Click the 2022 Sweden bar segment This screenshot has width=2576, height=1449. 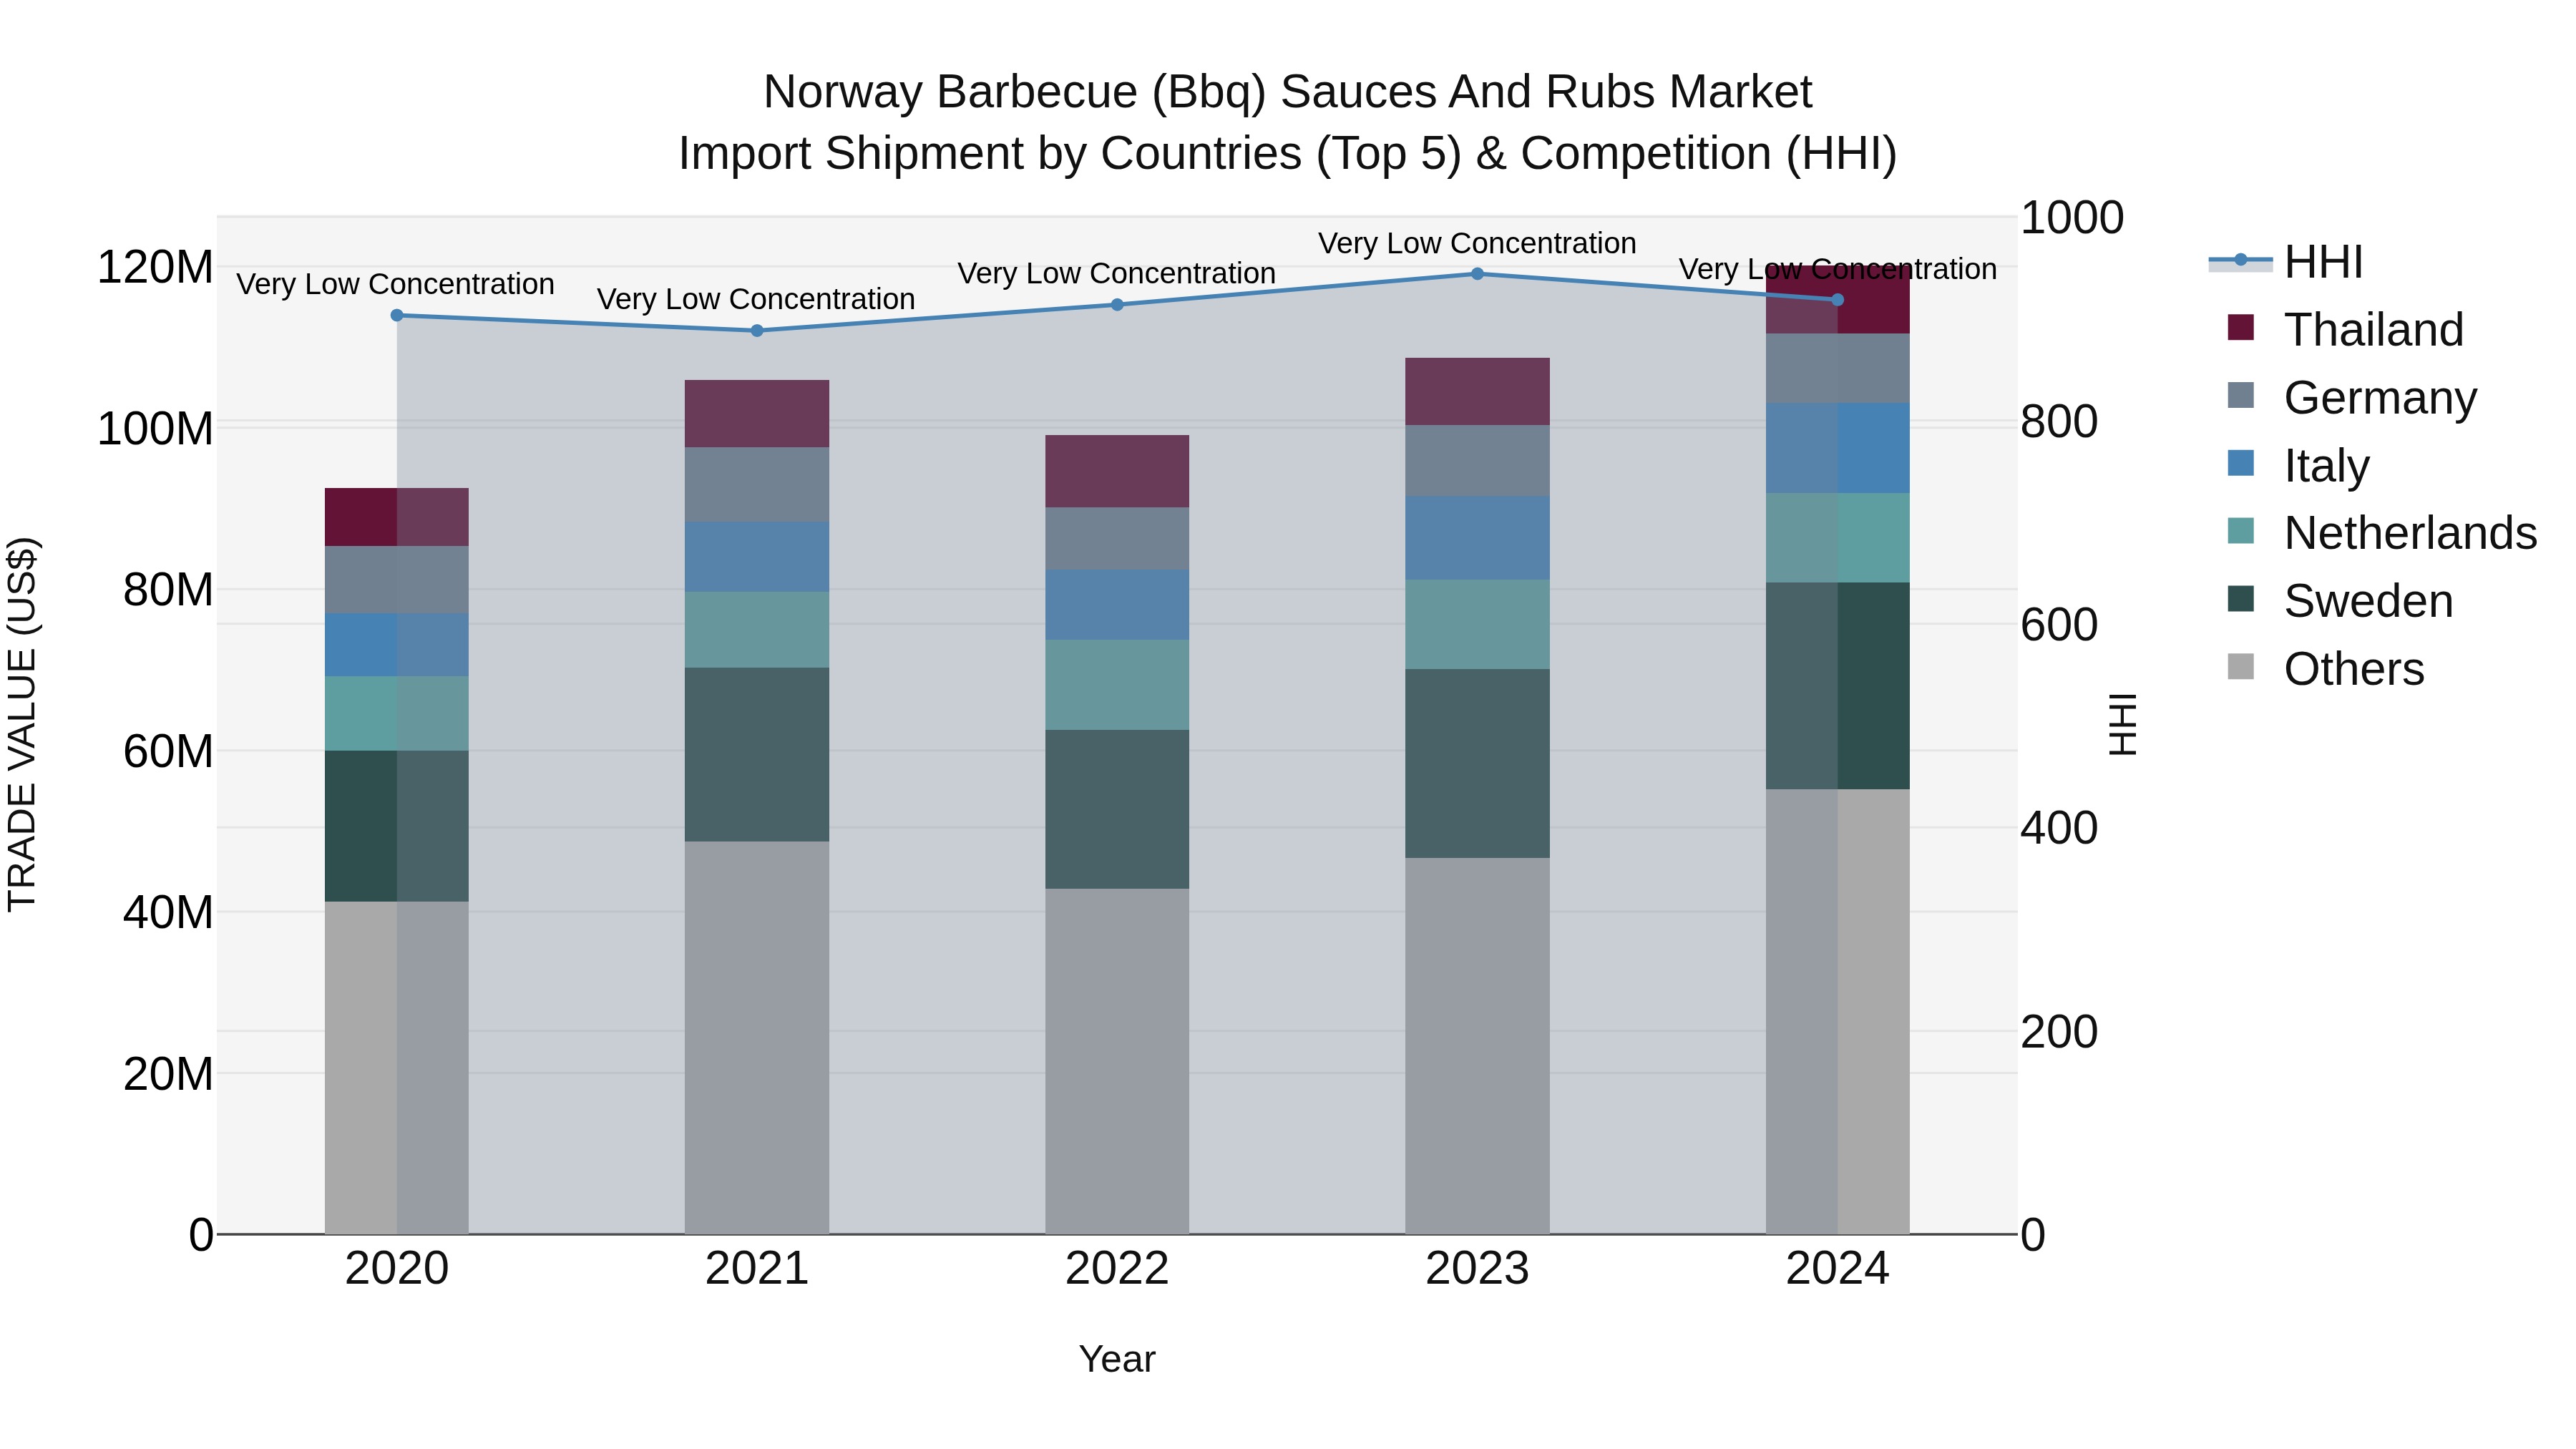click(x=1117, y=810)
